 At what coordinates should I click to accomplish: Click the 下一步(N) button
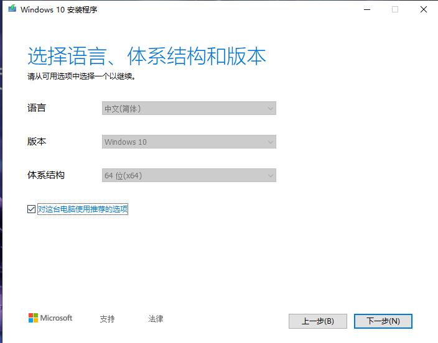tap(383, 321)
